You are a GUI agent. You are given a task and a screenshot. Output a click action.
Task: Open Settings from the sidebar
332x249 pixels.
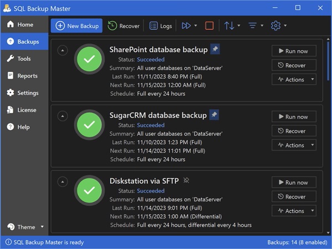tap(24, 93)
